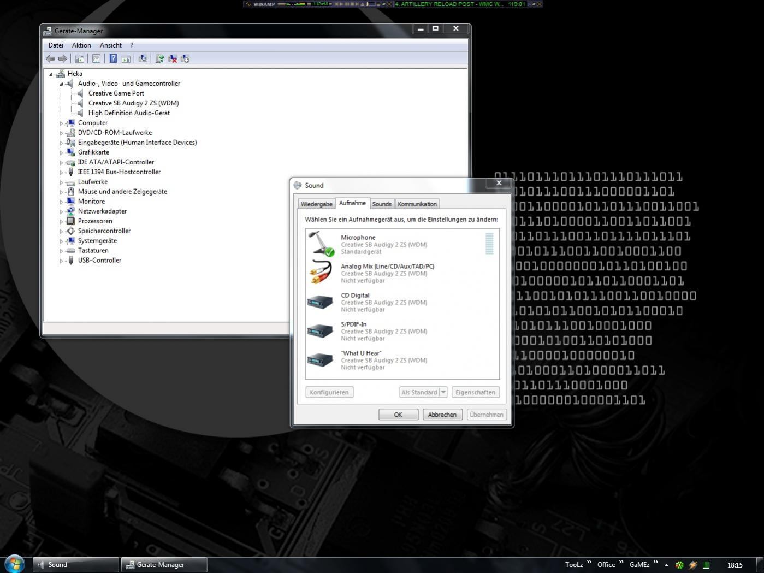Expand the Tastaturen node
The width and height of the screenshot is (764, 573).
[61, 251]
